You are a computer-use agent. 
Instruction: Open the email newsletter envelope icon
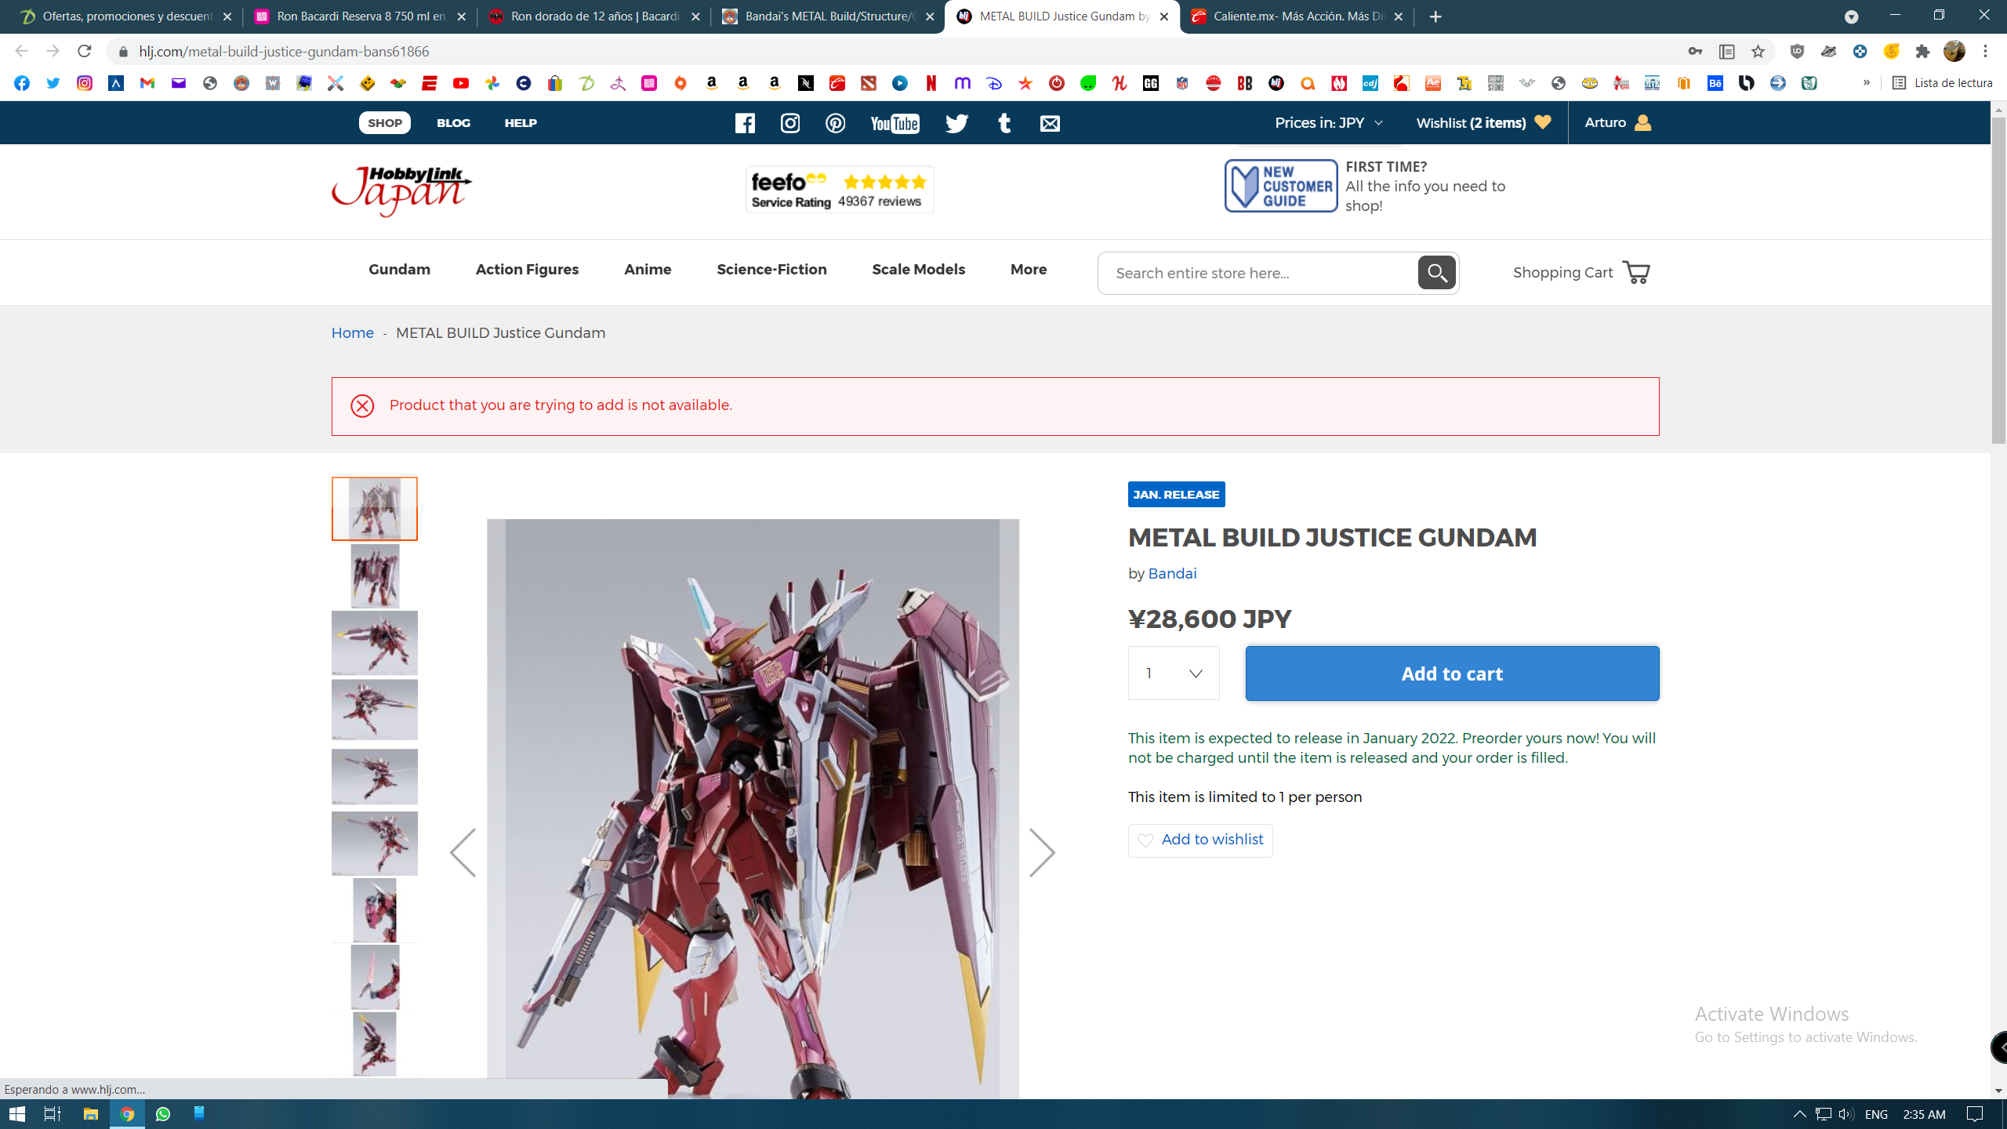click(x=1050, y=123)
